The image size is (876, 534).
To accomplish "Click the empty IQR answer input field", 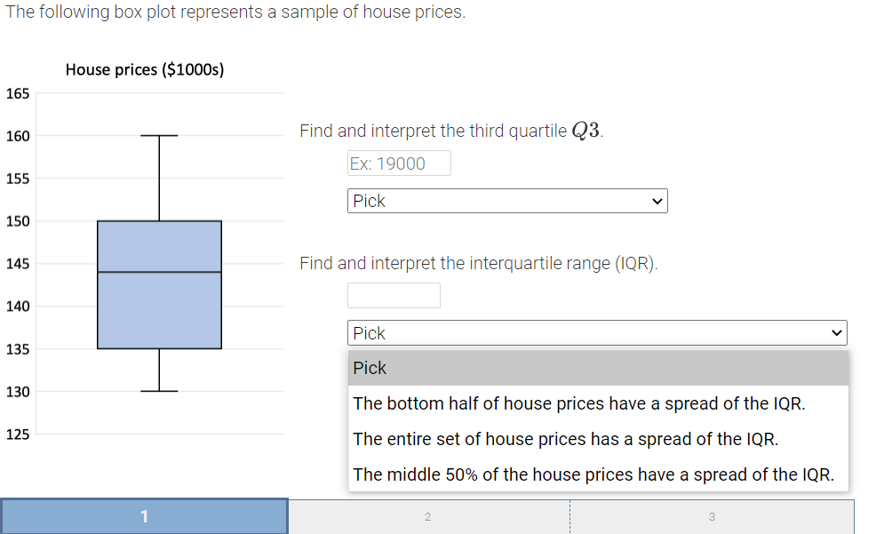I will [394, 295].
